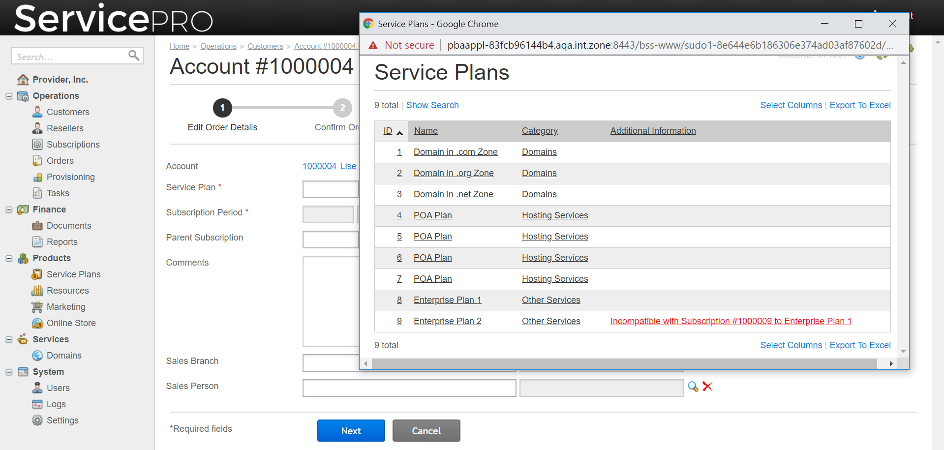Select Enterprise Plan 1 link
This screenshot has height=450, width=944.
click(x=447, y=300)
